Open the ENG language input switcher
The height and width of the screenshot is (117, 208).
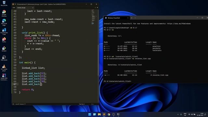tap(185, 114)
